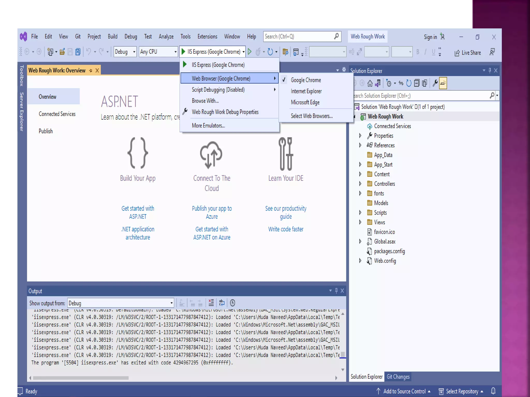Screen dimensions: 530x397
Task: Click the blue Refresh browser icon in toolbar
Action: tap(270, 52)
